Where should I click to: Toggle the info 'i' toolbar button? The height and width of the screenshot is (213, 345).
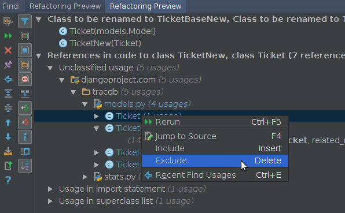click(25, 137)
